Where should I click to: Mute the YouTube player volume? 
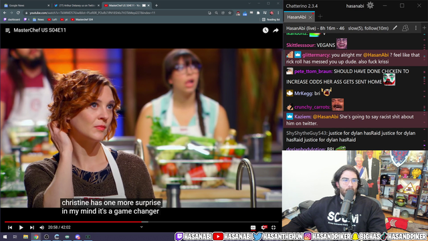click(x=41, y=228)
